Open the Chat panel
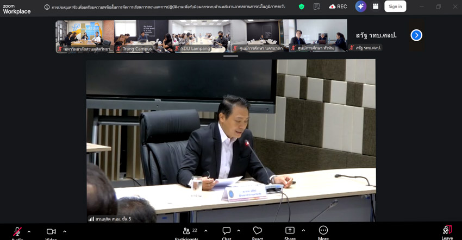 click(x=226, y=231)
